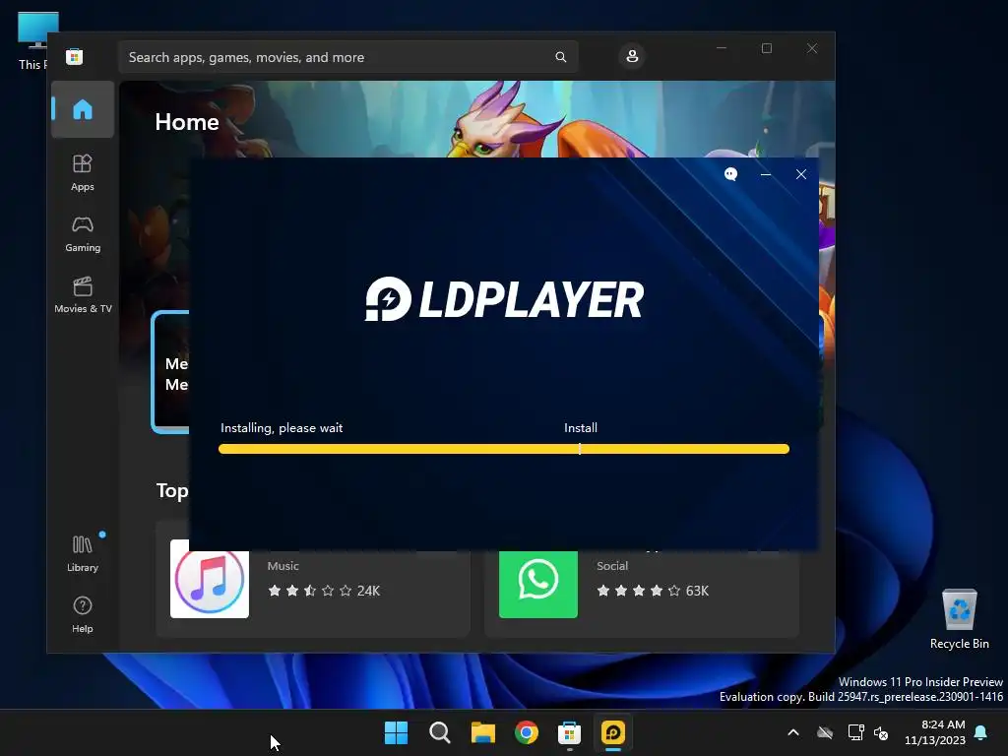Click the 24K rating on Music app

coord(368,591)
